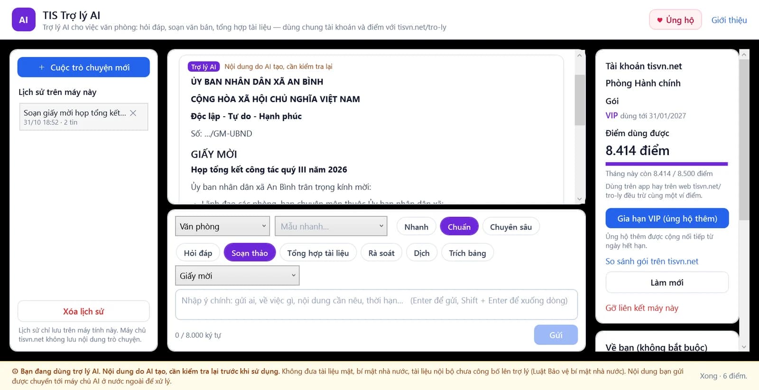The height and width of the screenshot is (390, 759).
Task: Select the 'Nhanh' speed mode
Action: coord(416,227)
